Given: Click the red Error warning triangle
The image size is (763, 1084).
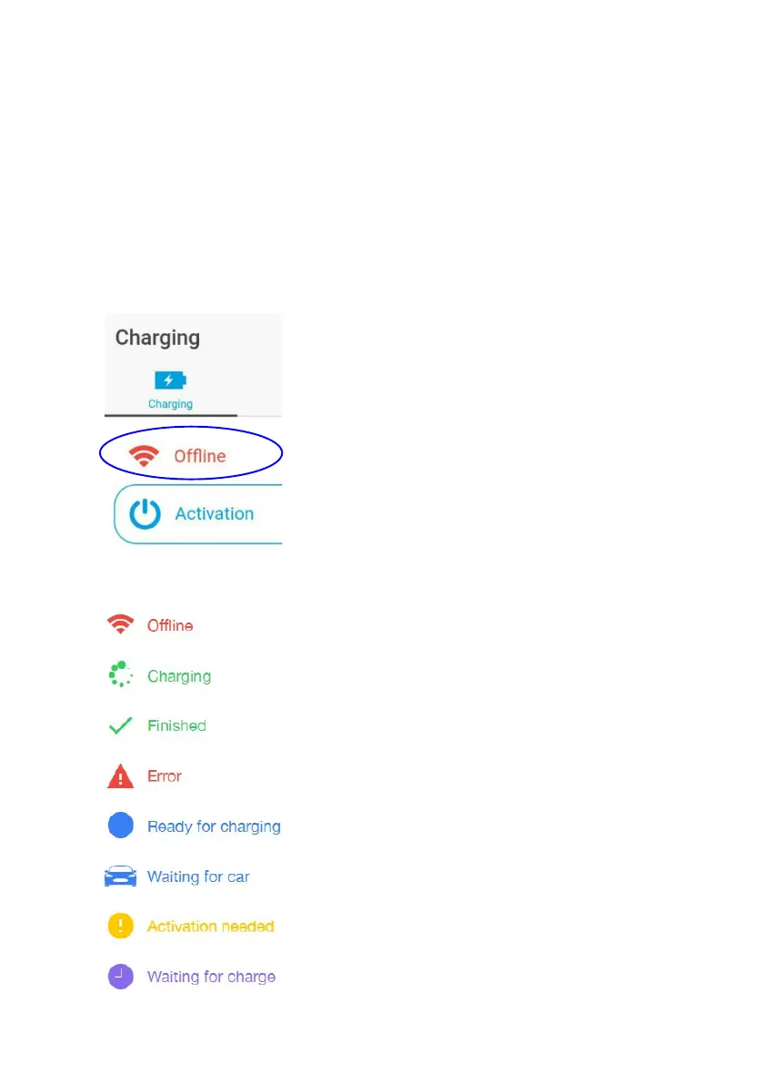Looking at the screenshot, I should click(120, 776).
